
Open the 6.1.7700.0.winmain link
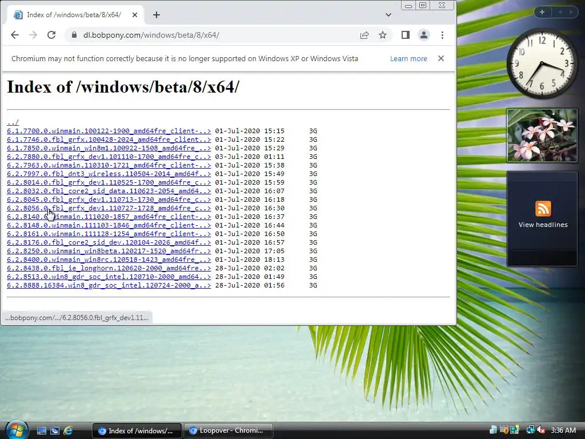tap(109, 131)
